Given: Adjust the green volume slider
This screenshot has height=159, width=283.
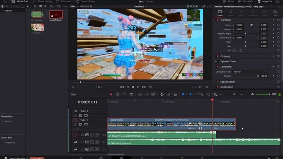Looking at the screenshot, I should click(263, 94).
